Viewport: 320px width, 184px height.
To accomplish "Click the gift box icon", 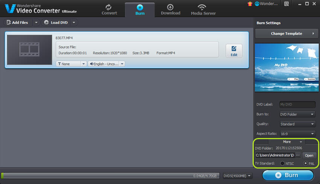I will click(x=250, y=4).
